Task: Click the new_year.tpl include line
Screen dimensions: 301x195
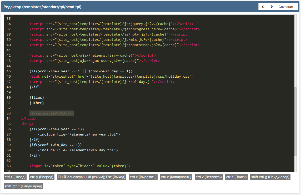Action: point(79,134)
